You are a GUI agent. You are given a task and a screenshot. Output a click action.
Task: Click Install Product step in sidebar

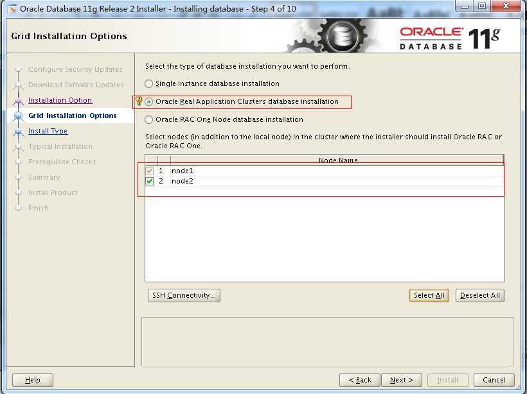pos(53,193)
